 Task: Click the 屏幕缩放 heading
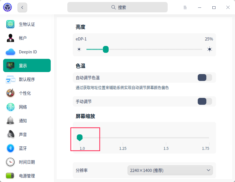coord(85,116)
